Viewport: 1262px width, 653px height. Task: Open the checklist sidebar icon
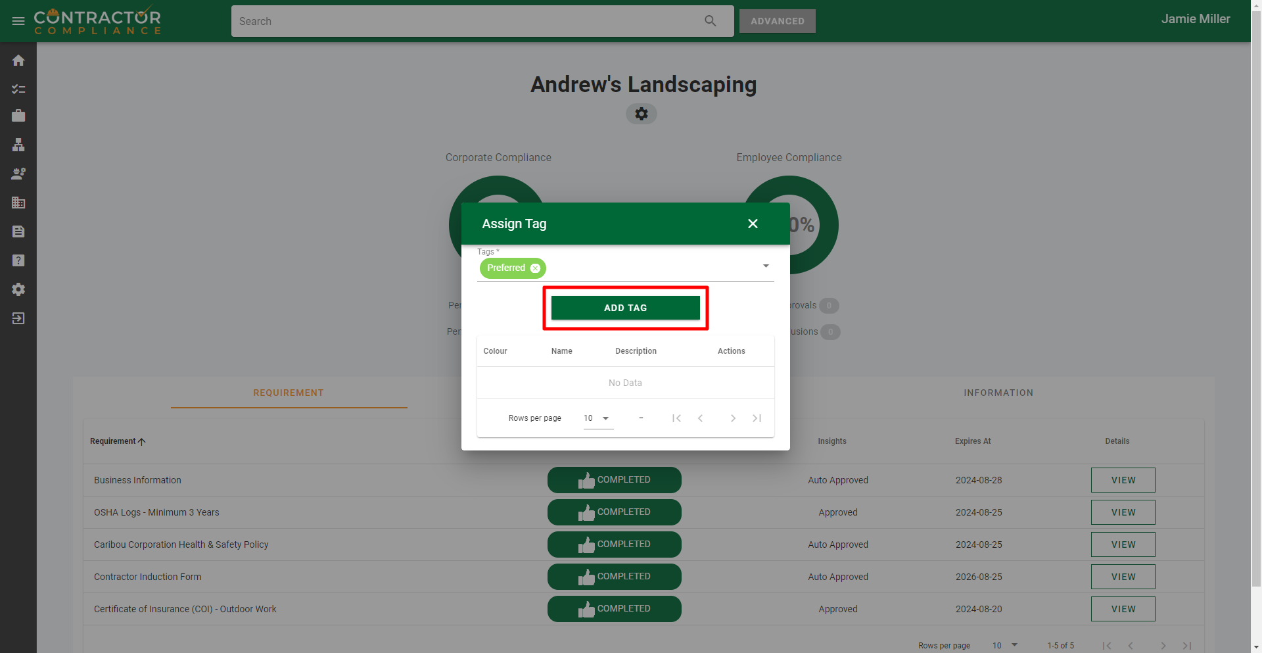[x=18, y=89]
